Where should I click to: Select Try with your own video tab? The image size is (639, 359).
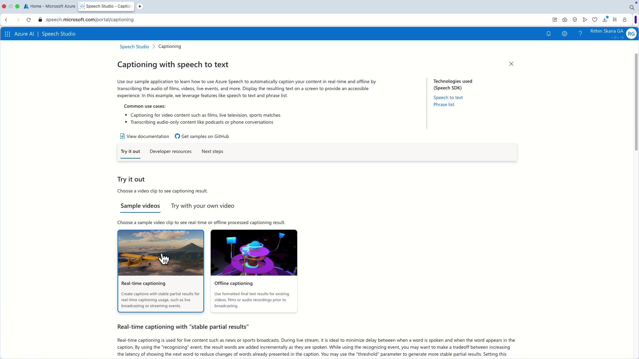pyautogui.click(x=202, y=206)
